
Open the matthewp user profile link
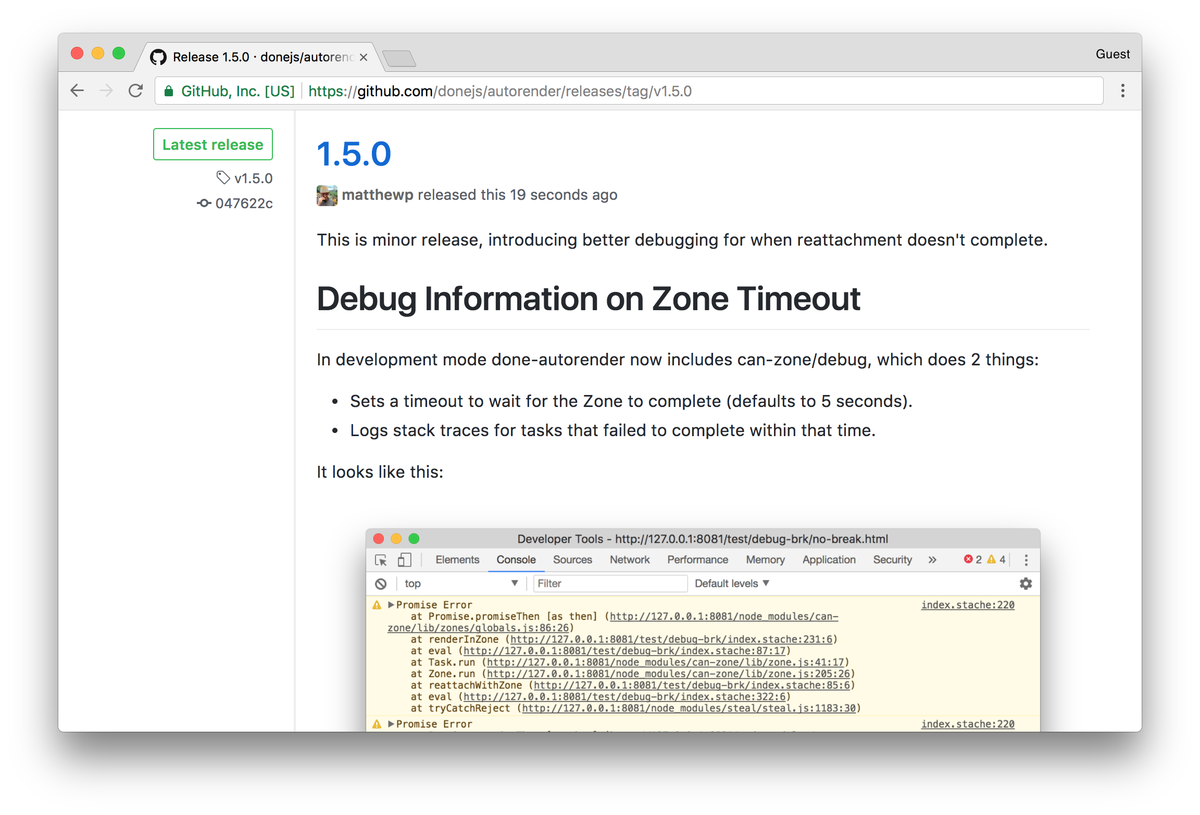coord(378,195)
